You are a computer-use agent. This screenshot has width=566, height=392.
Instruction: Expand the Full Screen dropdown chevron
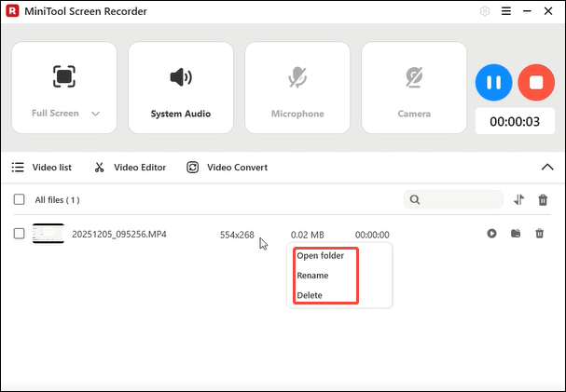click(x=95, y=114)
